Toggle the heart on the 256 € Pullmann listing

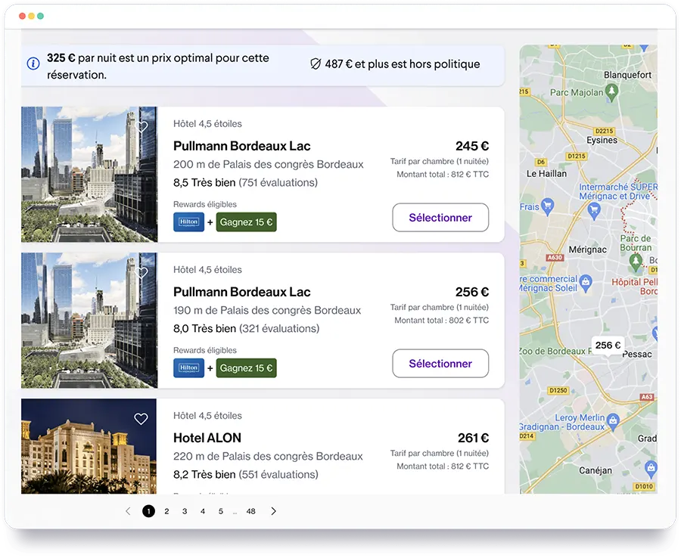(x=141, y=273)
